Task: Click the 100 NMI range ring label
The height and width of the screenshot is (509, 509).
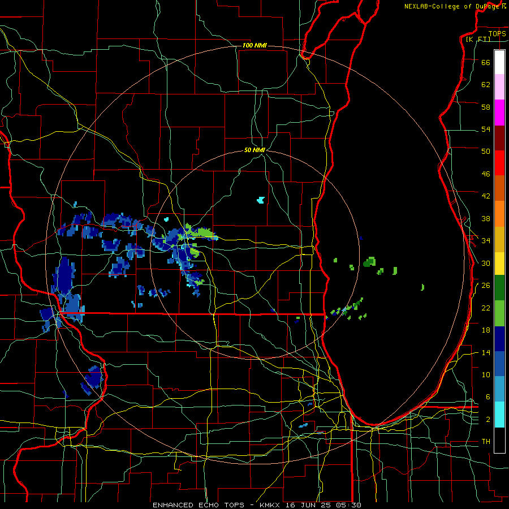Action: point(255,45)
